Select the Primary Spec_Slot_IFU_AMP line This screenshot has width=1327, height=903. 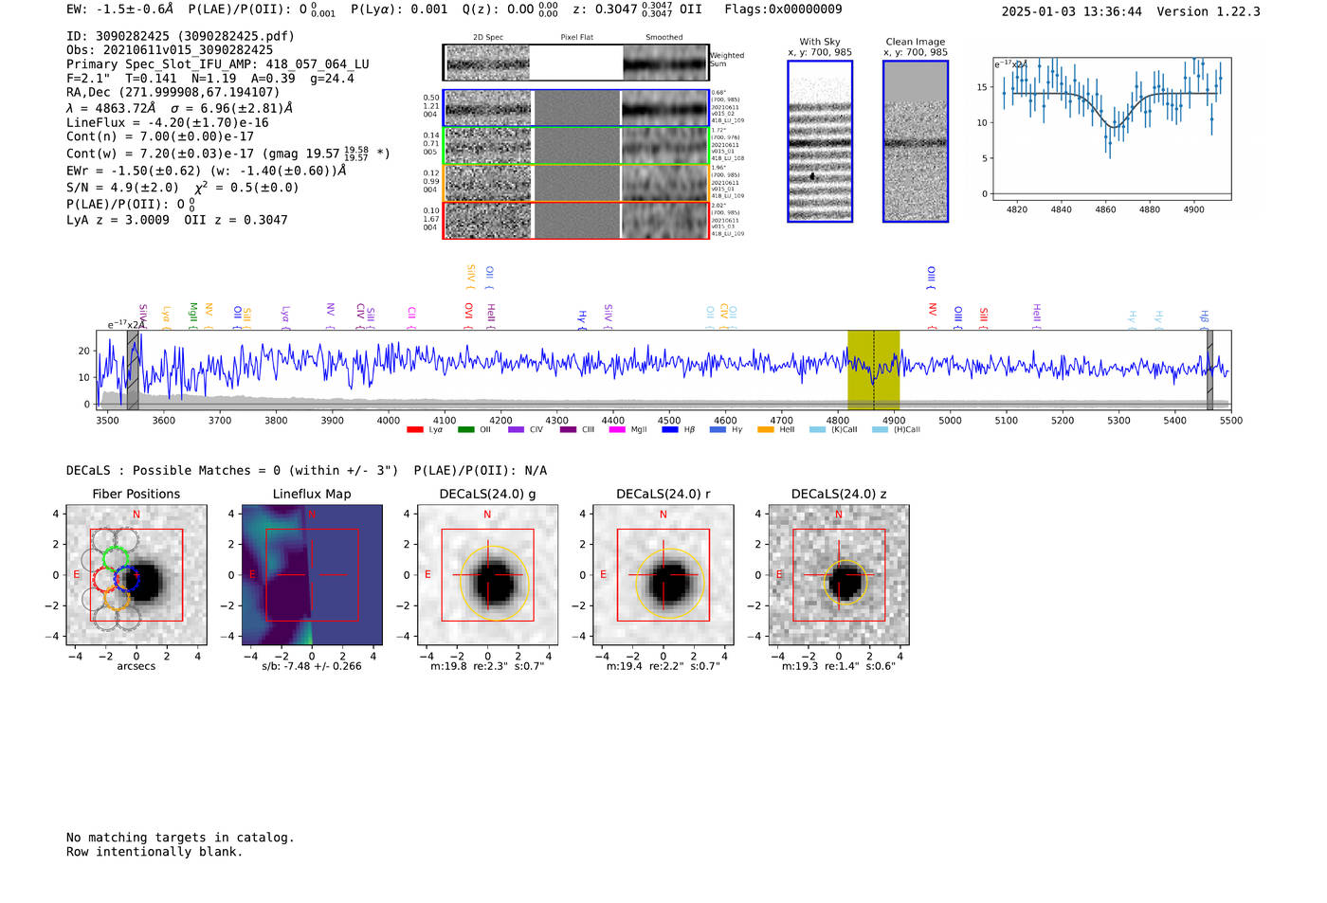[218, 64]
